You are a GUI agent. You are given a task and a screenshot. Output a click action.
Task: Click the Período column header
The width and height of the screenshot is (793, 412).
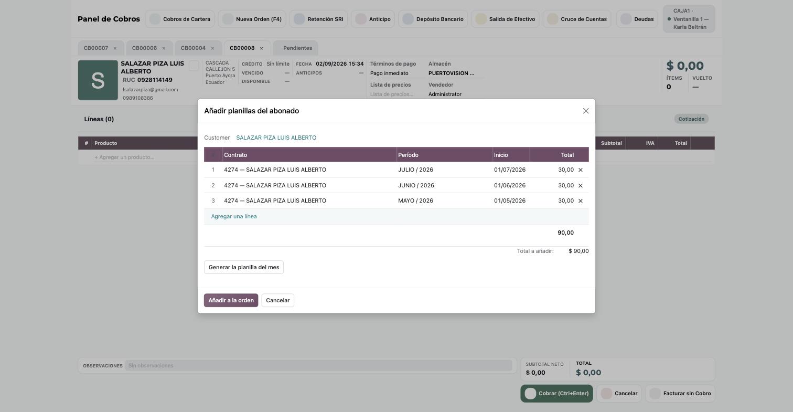coord(444,155)
